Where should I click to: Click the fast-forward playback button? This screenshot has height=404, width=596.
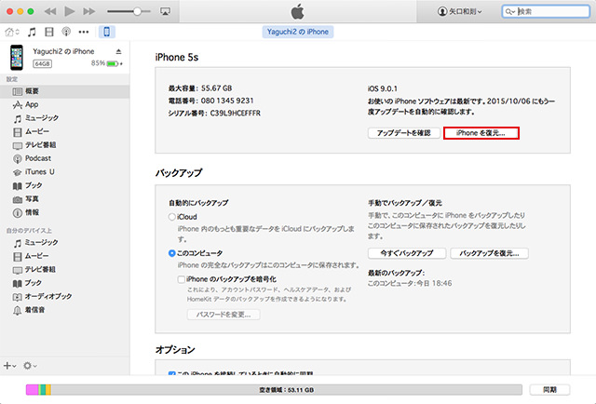click(89, 11)
